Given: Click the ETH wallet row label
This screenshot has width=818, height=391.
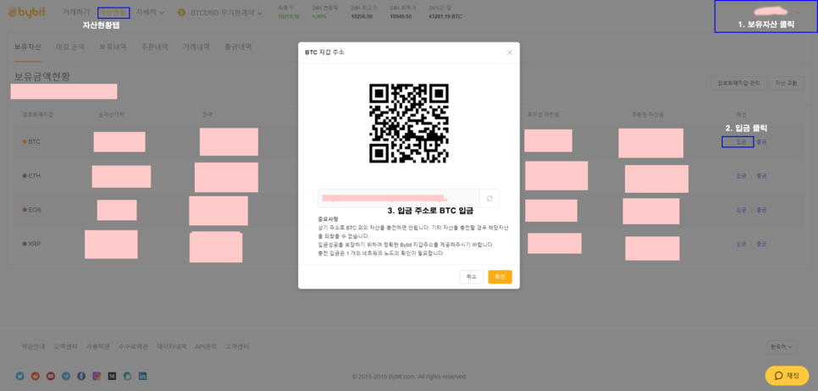Looking at the screenshot, I should (31, 176).
